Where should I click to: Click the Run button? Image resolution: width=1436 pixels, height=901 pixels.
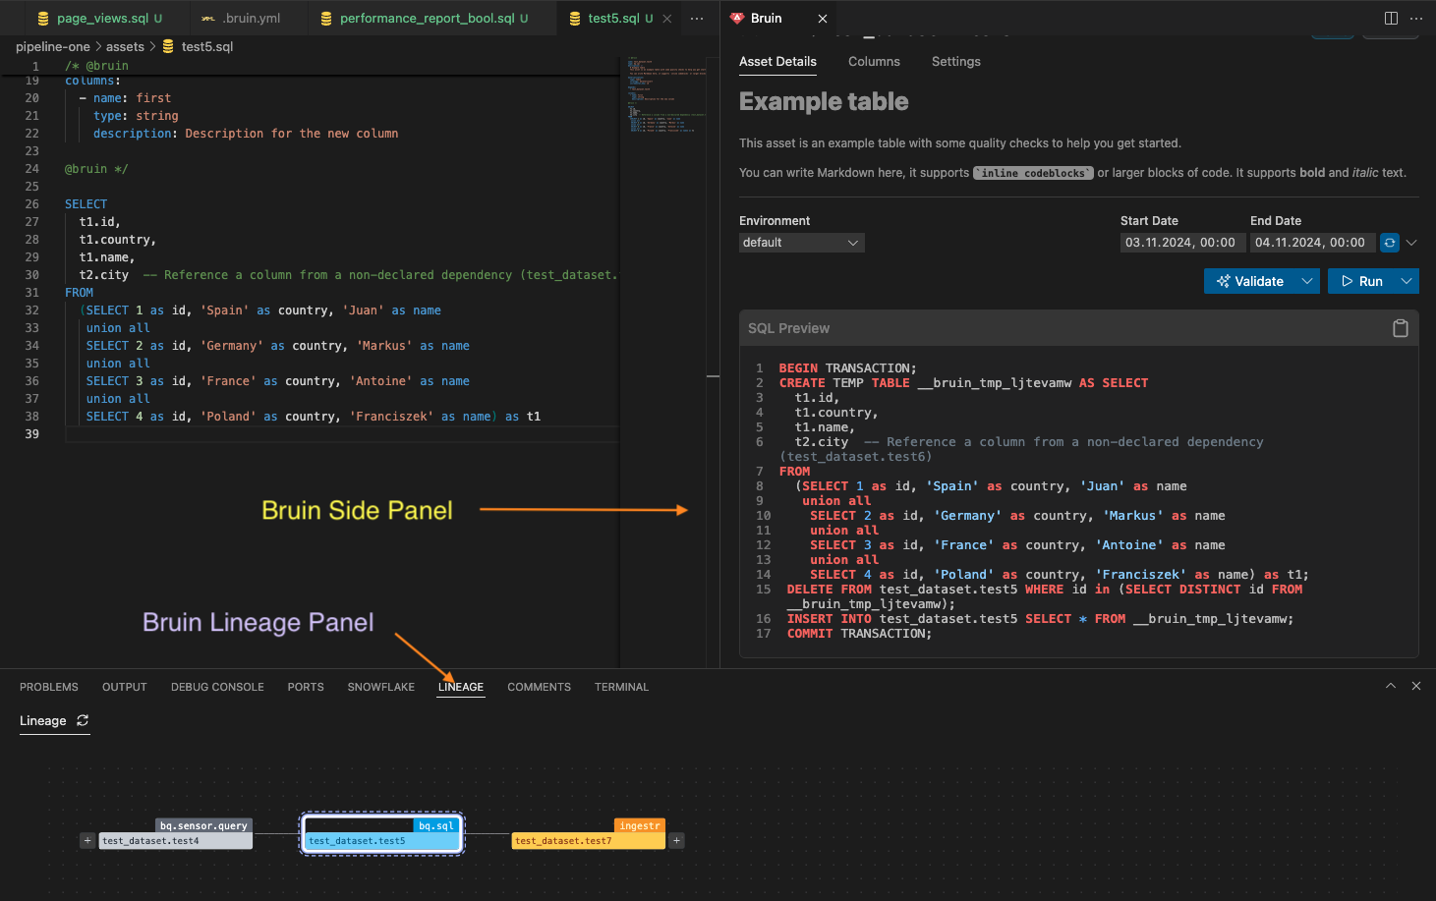[x=1361, y=281]
